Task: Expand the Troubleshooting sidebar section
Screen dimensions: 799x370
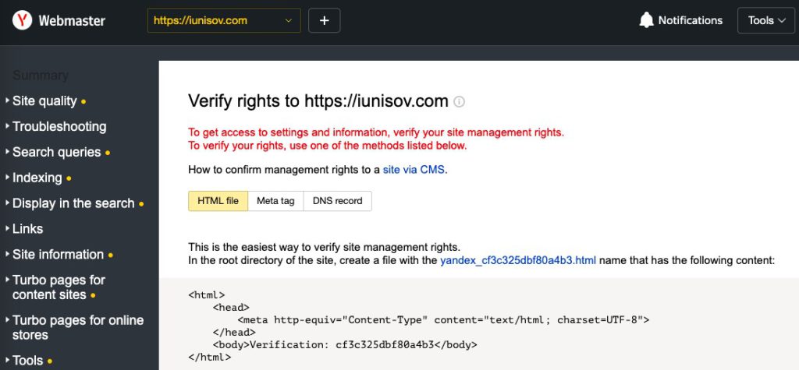Action: [59, 127]
